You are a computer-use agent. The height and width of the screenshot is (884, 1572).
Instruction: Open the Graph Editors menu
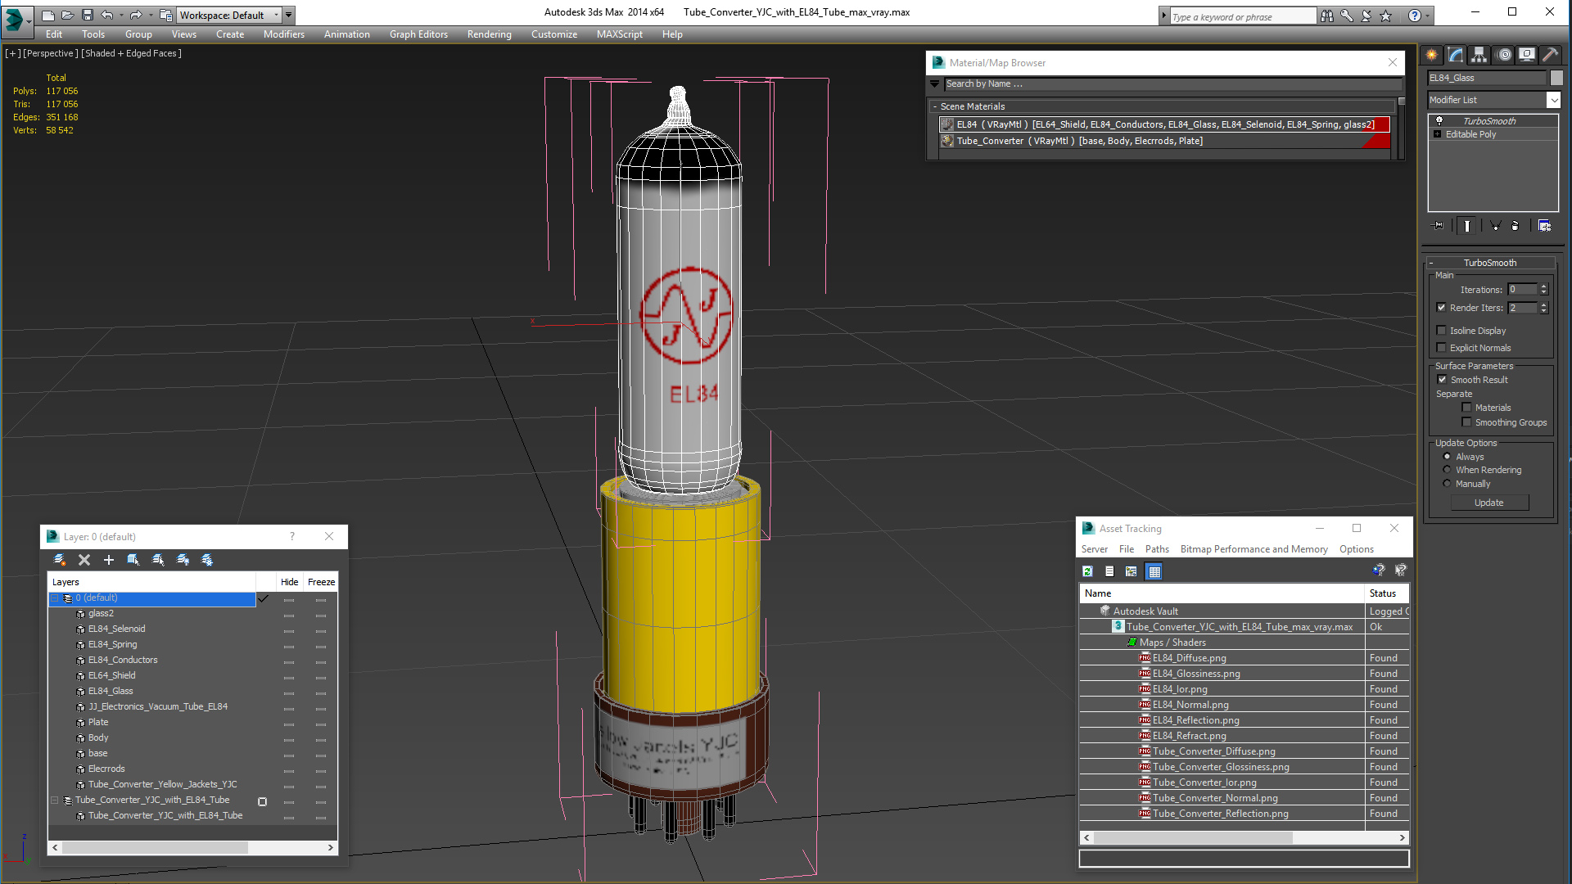click(418, 34)
